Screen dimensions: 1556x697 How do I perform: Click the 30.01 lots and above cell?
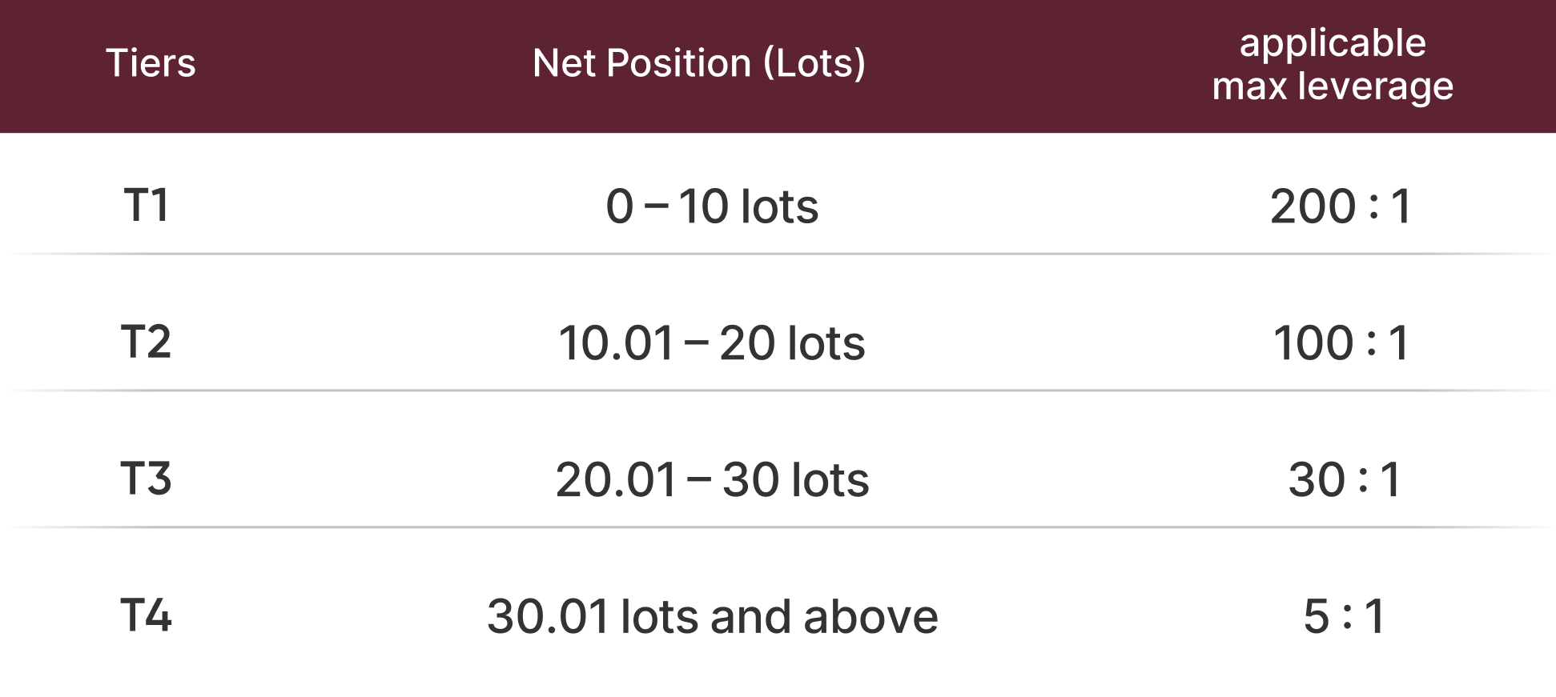[712, 617]
